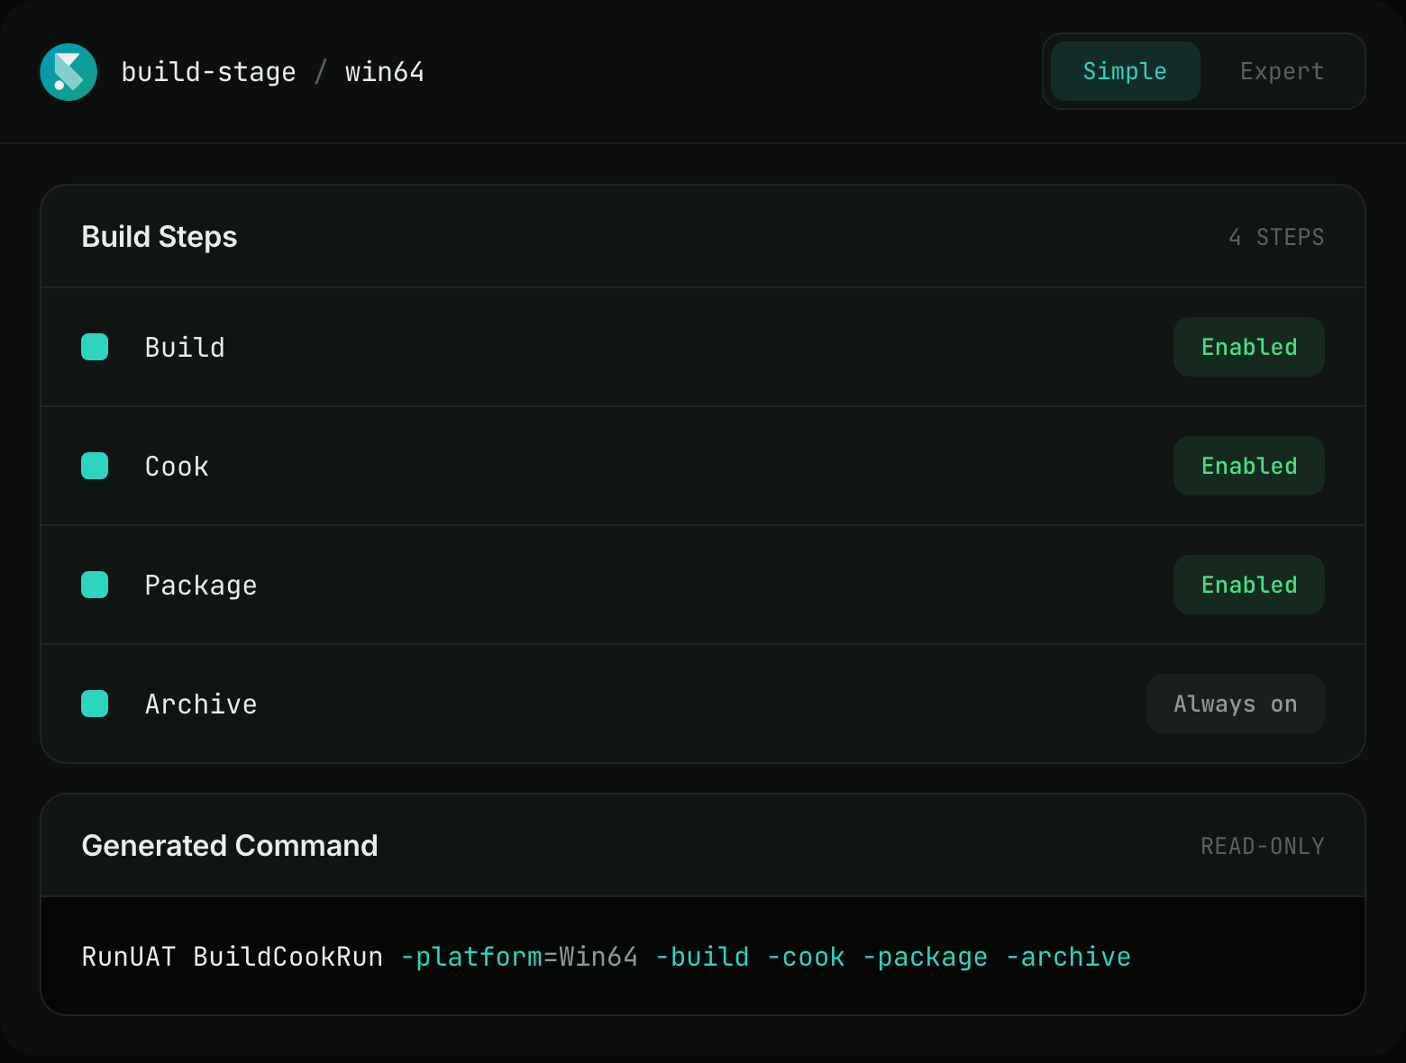Click the -cook flag in command

tap(806, 957)
